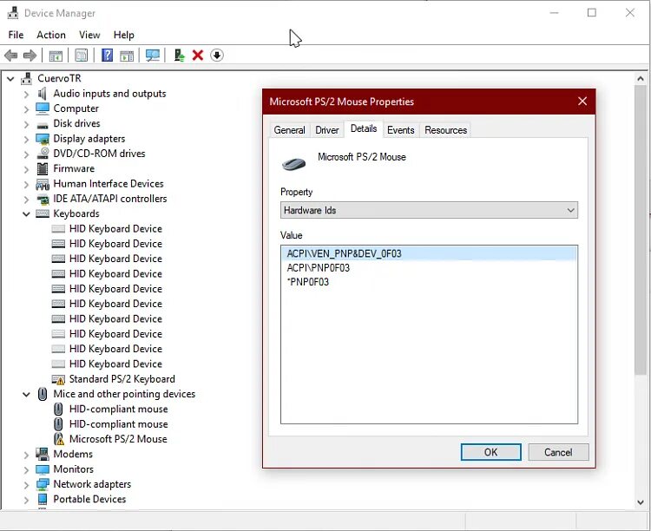The height and width of the screenshot is (531, 651).
Task: Click the device tree scrollbar up arrow
Action: point(641,78)
